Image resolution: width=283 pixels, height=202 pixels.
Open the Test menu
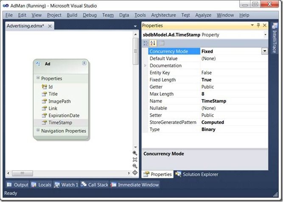185,15
